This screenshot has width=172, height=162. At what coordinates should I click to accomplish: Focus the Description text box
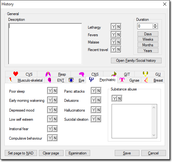point(45,44)
